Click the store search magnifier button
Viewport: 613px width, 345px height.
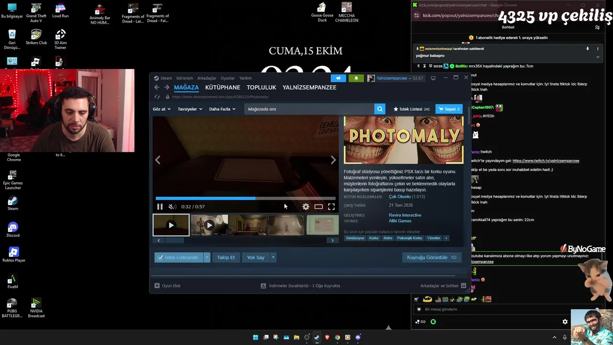click(380, 109)
